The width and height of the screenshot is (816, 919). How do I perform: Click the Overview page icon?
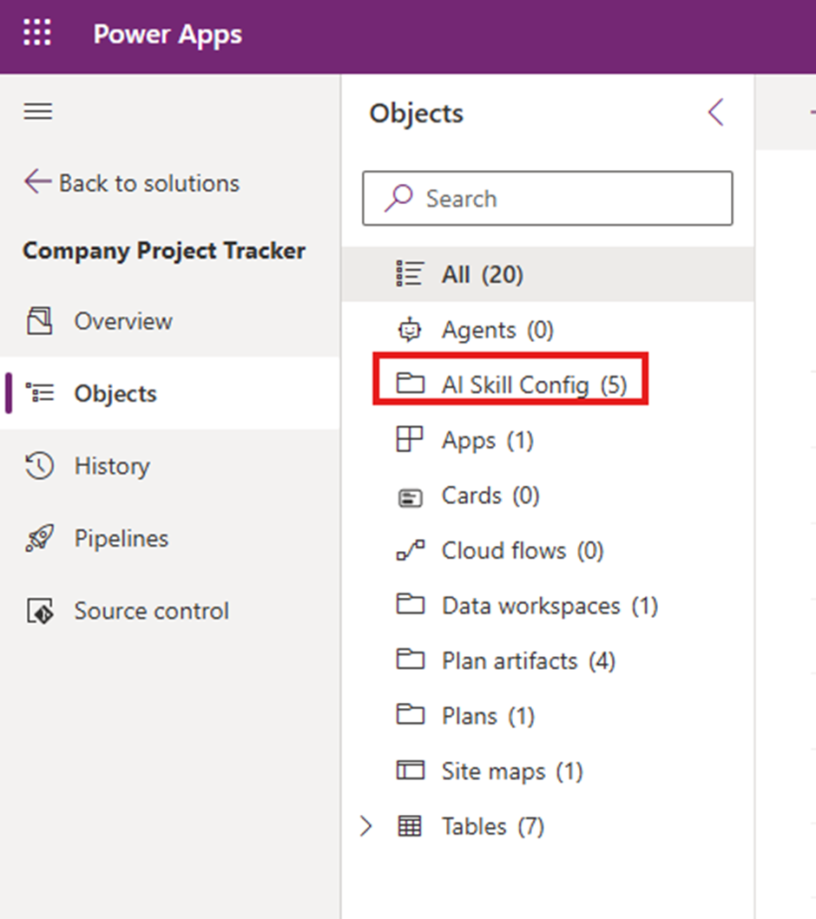[39, 320]
